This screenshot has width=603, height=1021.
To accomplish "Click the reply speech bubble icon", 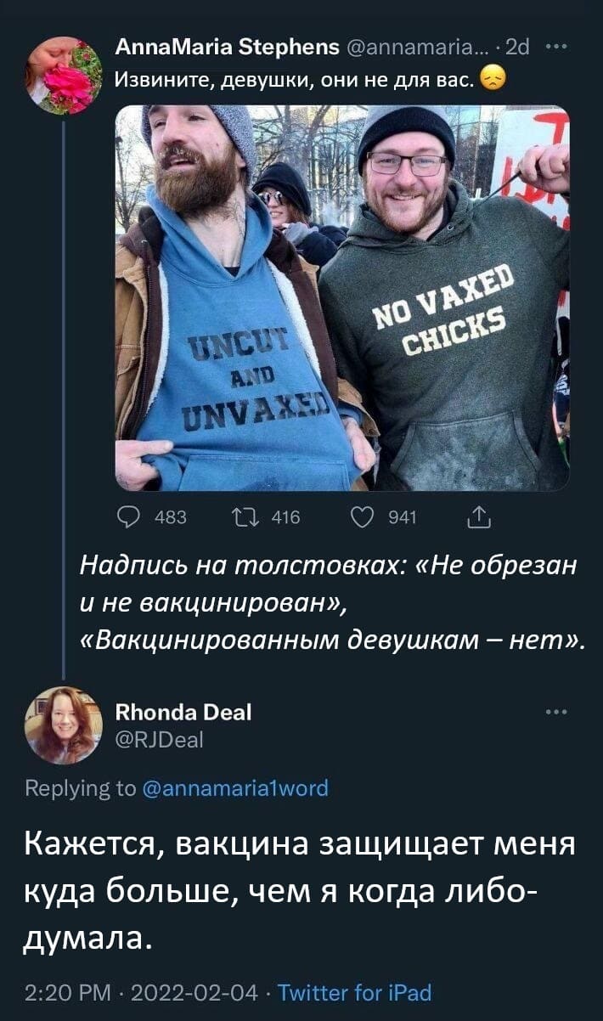I will coord(131,516).
